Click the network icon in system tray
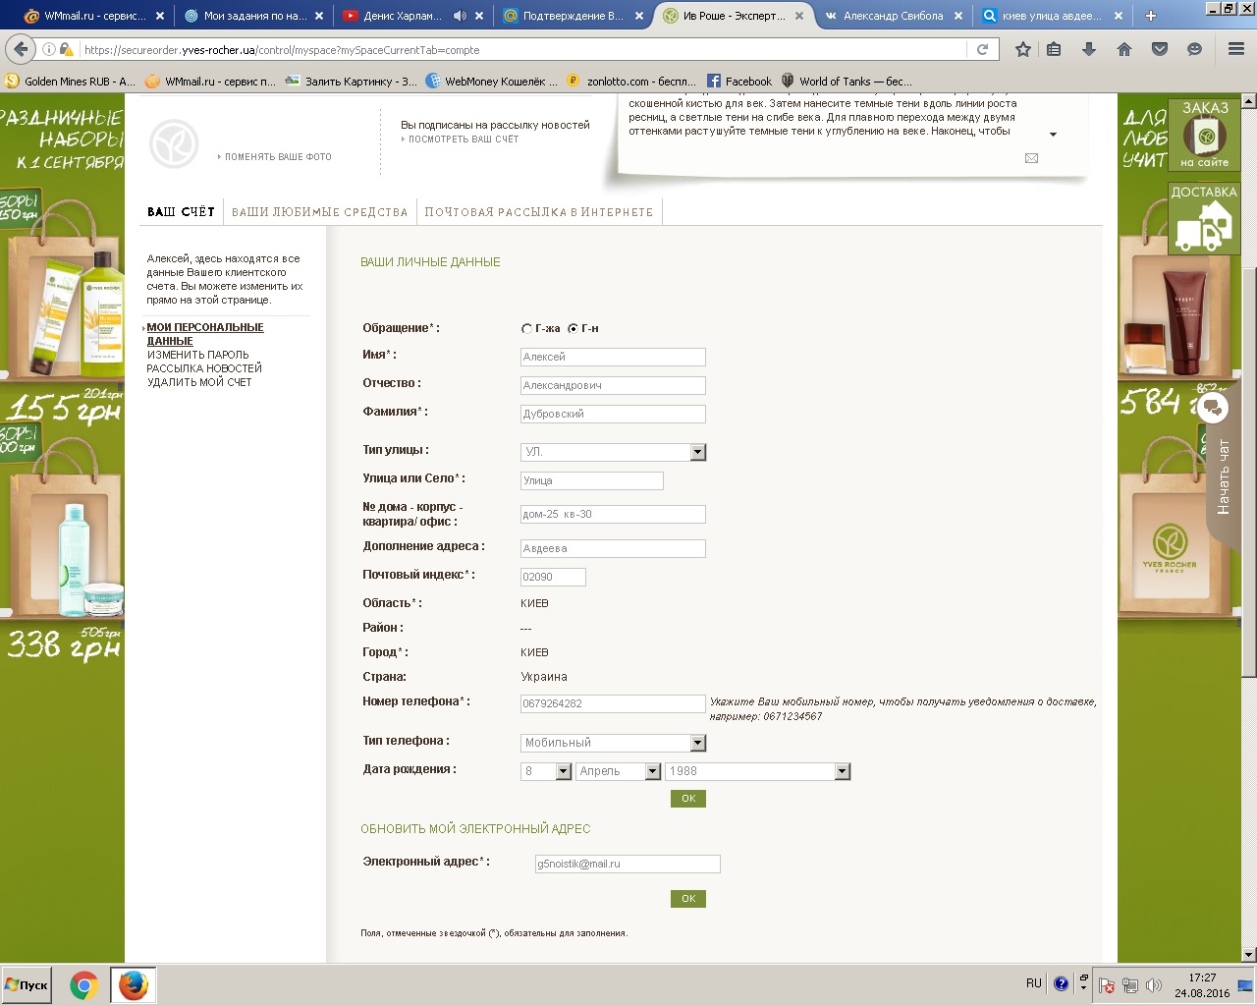 tap(1130, 985)
